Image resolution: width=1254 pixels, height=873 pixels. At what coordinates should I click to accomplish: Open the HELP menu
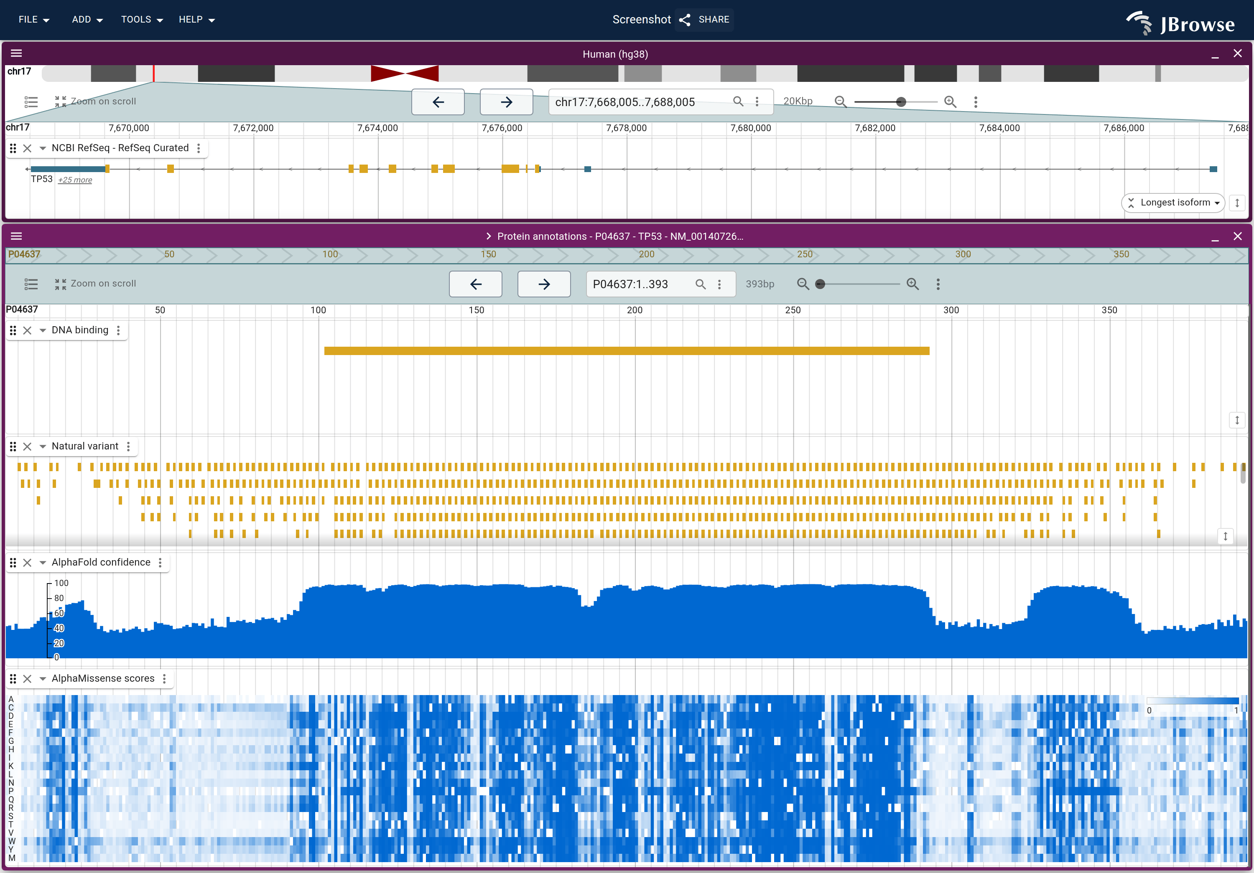coord(196,20)
